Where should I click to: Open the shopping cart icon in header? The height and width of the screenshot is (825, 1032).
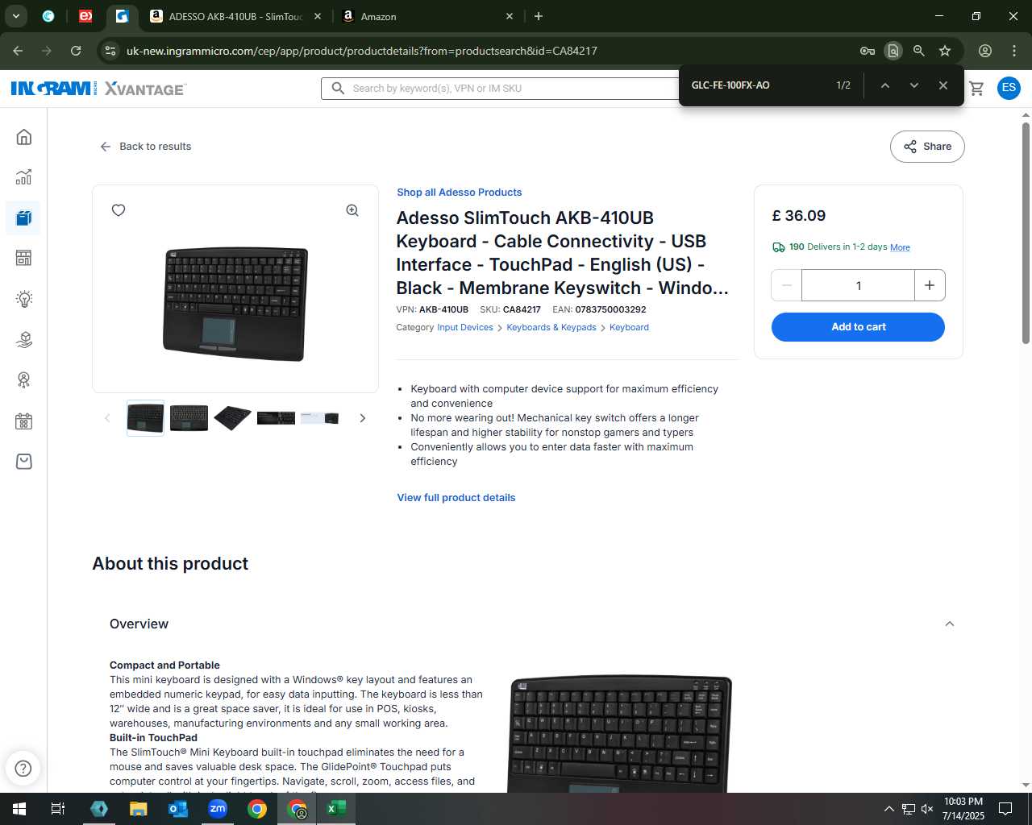(976, 88)
